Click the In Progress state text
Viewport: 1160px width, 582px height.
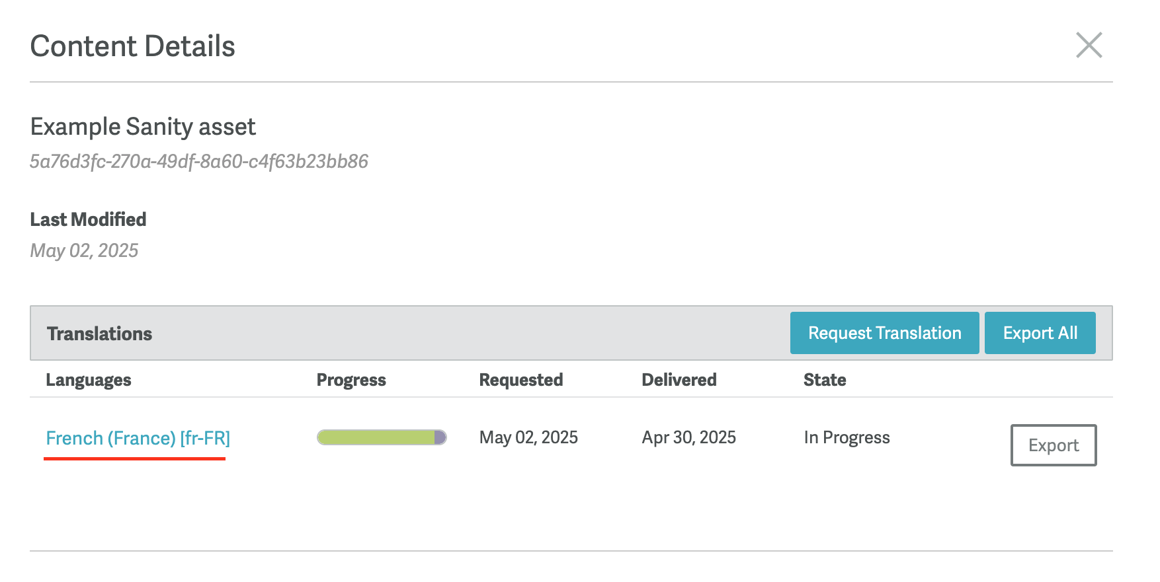(847, 437)
